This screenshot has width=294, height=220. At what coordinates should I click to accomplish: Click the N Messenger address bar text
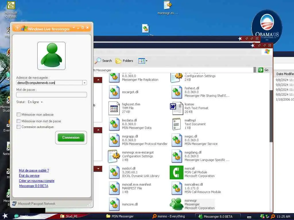pos(102,70)
